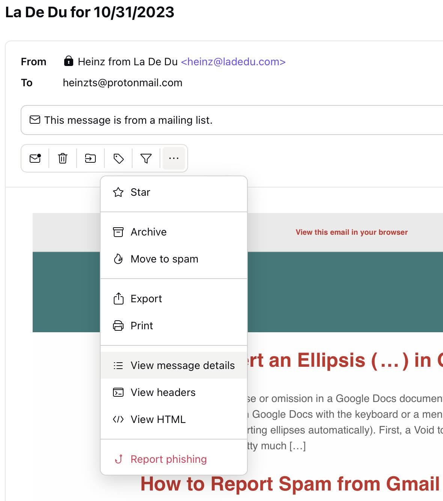443x501 pixels.
Task: Select View headers option
Action: click(x=174, y=392)
